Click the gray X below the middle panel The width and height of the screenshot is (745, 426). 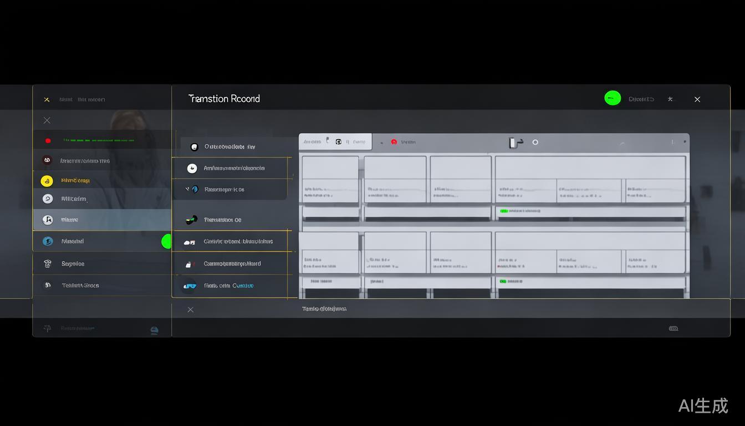191,310
